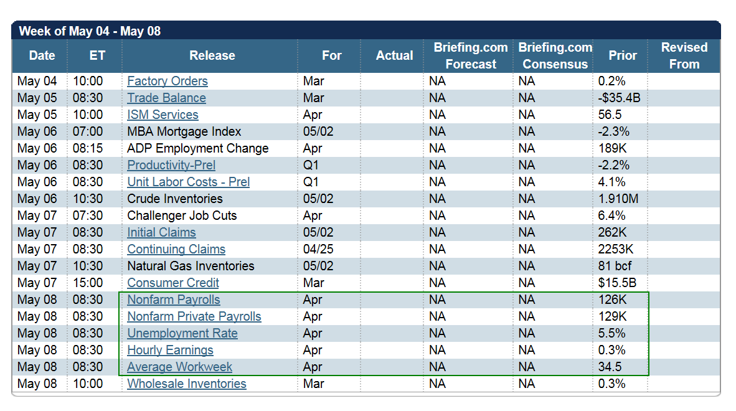Click the Revised From column header
736x411 pixels.
[x=684, y=56]
